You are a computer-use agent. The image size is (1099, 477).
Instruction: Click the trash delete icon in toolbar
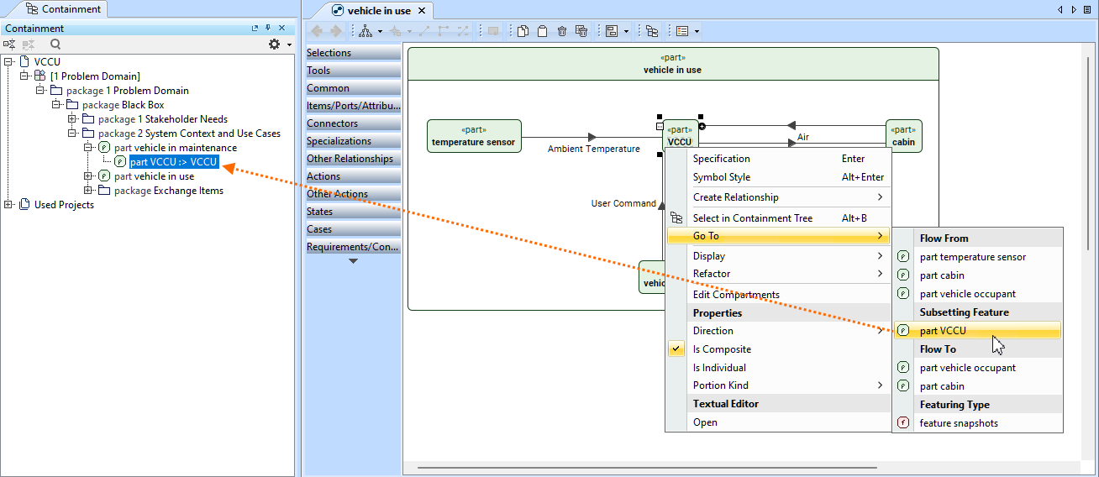click(562, 32)
